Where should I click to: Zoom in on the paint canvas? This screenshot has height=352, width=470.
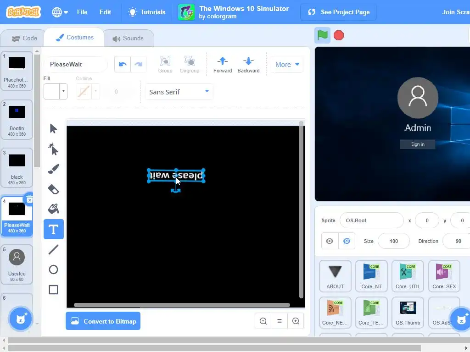point(296,321)
